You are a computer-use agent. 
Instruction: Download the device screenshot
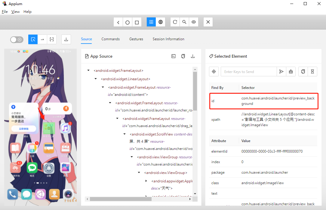pyautogui.click(x=66, y=39)
